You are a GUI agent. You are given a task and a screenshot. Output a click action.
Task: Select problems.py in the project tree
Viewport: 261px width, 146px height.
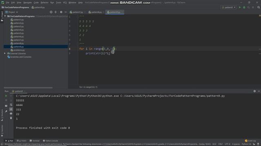19,50
